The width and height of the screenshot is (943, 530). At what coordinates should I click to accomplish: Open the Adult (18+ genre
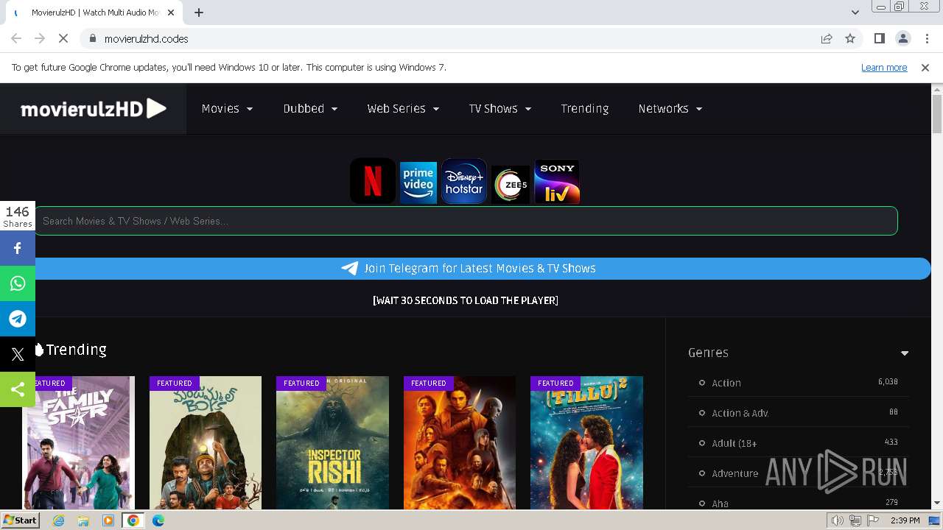734,443
